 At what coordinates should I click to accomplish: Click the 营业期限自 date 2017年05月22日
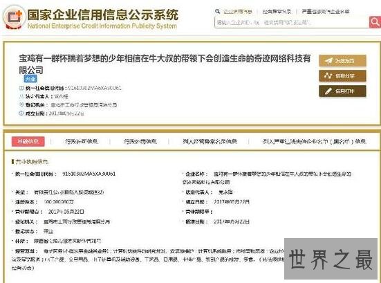coord(66,212)
